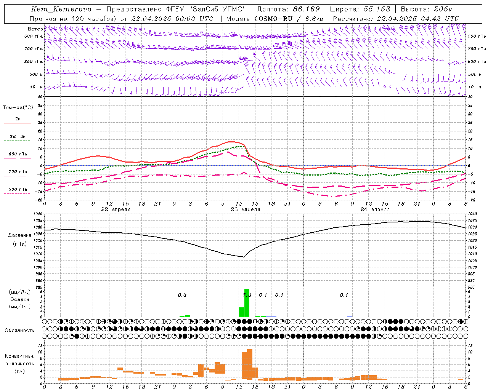Click the 22 апреля date label

point(116,209)
